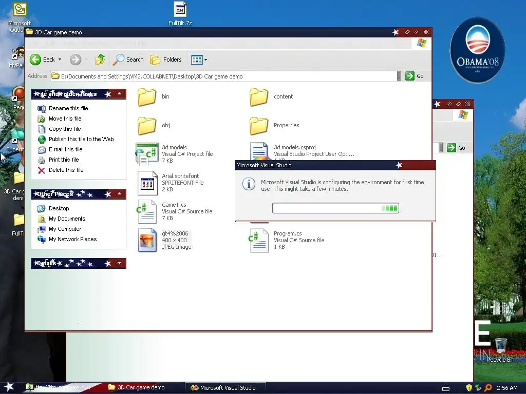Viewport: 526px width, 394px height.
Task: Click the Visual Studio progress bar
Action: click(x=335, y=208)
